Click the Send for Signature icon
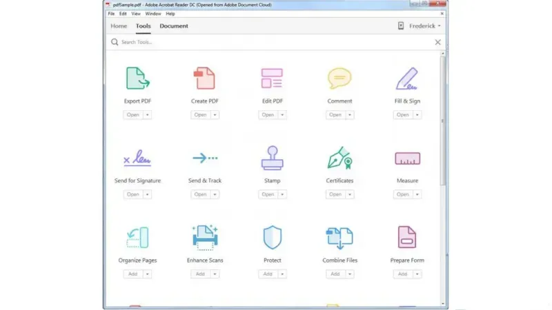The width and height of the screenshot is (552, 310). [137, 158]
